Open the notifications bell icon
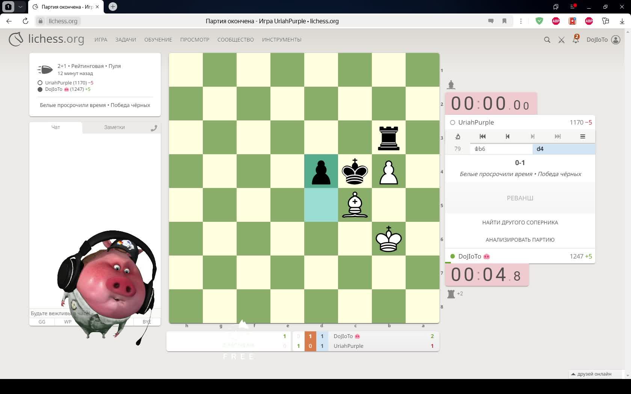The height and width of the screenshot is (394, 631). click(x=575, y=39)
